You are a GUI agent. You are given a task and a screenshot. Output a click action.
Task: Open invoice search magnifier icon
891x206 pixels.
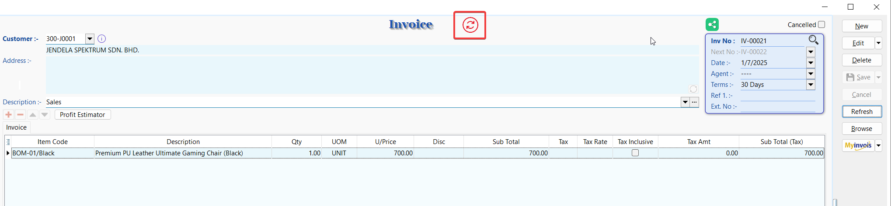(813, 40)
